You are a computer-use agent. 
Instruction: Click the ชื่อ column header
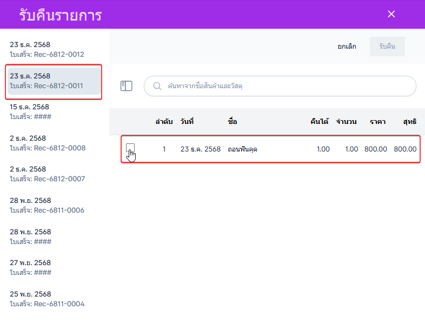233,122
